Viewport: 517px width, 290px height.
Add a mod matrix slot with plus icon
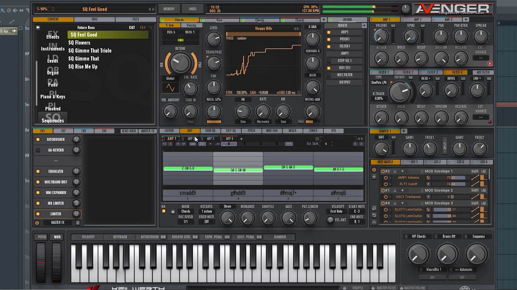(374, 177)
